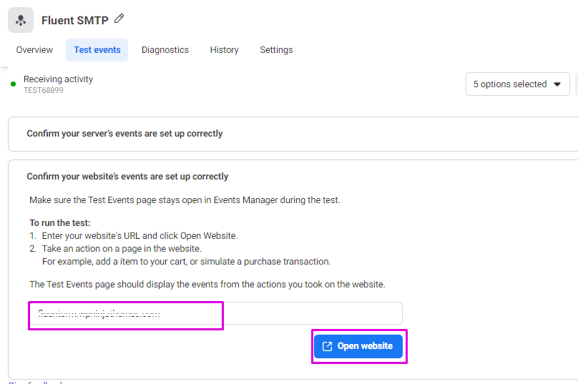This screenshot has height=384, width=578.
Task: Click the Open website button
Action: 358,346
